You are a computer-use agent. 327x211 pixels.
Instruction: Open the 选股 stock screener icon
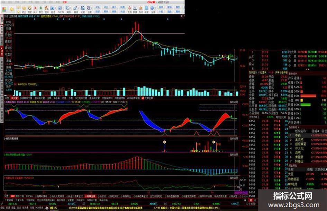point(89,10)
